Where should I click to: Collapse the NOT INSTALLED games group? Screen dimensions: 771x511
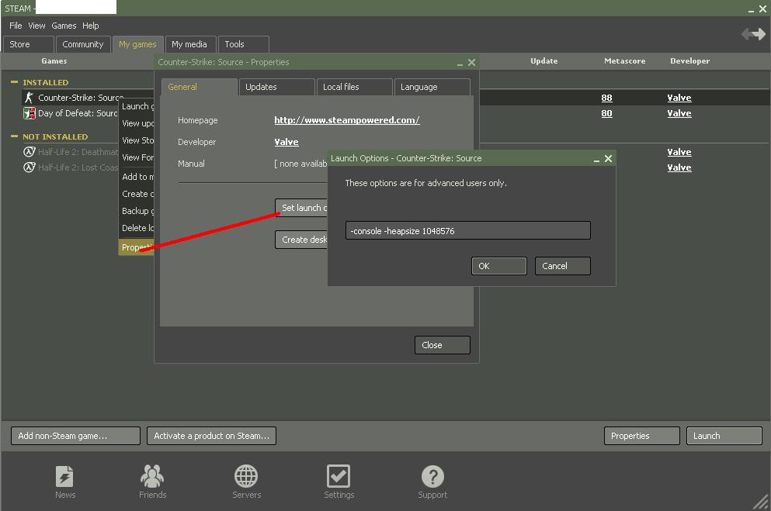coord(14,136)
